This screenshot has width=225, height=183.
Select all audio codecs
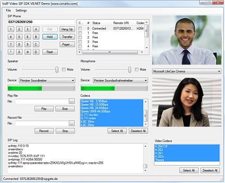(117, 131)
